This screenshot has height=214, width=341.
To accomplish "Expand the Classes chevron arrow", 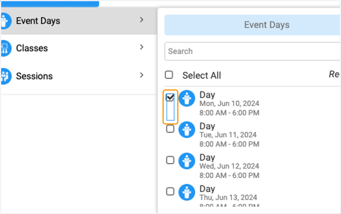I will coord(142,47).
